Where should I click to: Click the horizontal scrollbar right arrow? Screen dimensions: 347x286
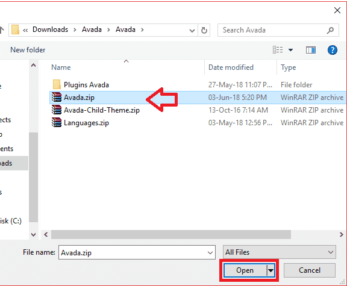coord(341,234)
